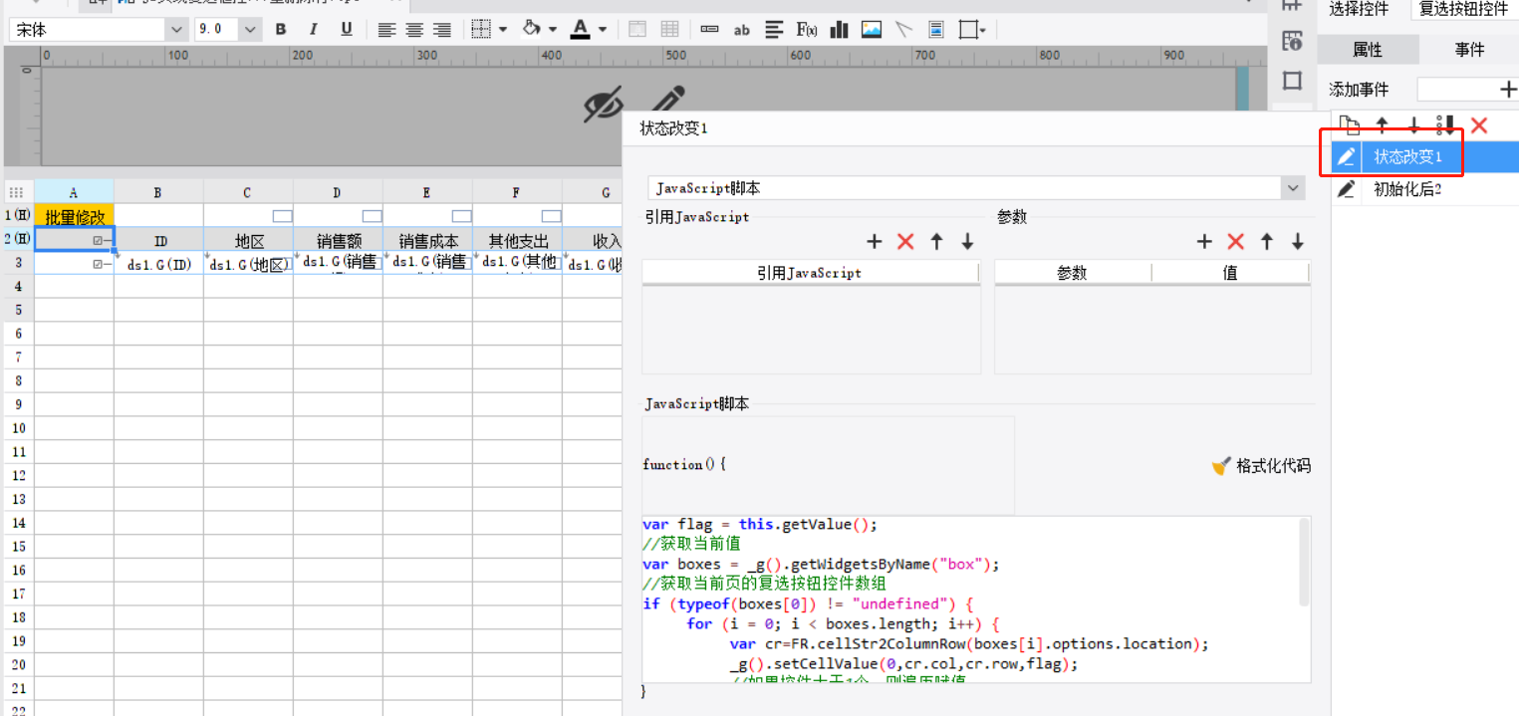Click the select-all grid corner
Screen dimensions: 1519x716
coord(17,192)
